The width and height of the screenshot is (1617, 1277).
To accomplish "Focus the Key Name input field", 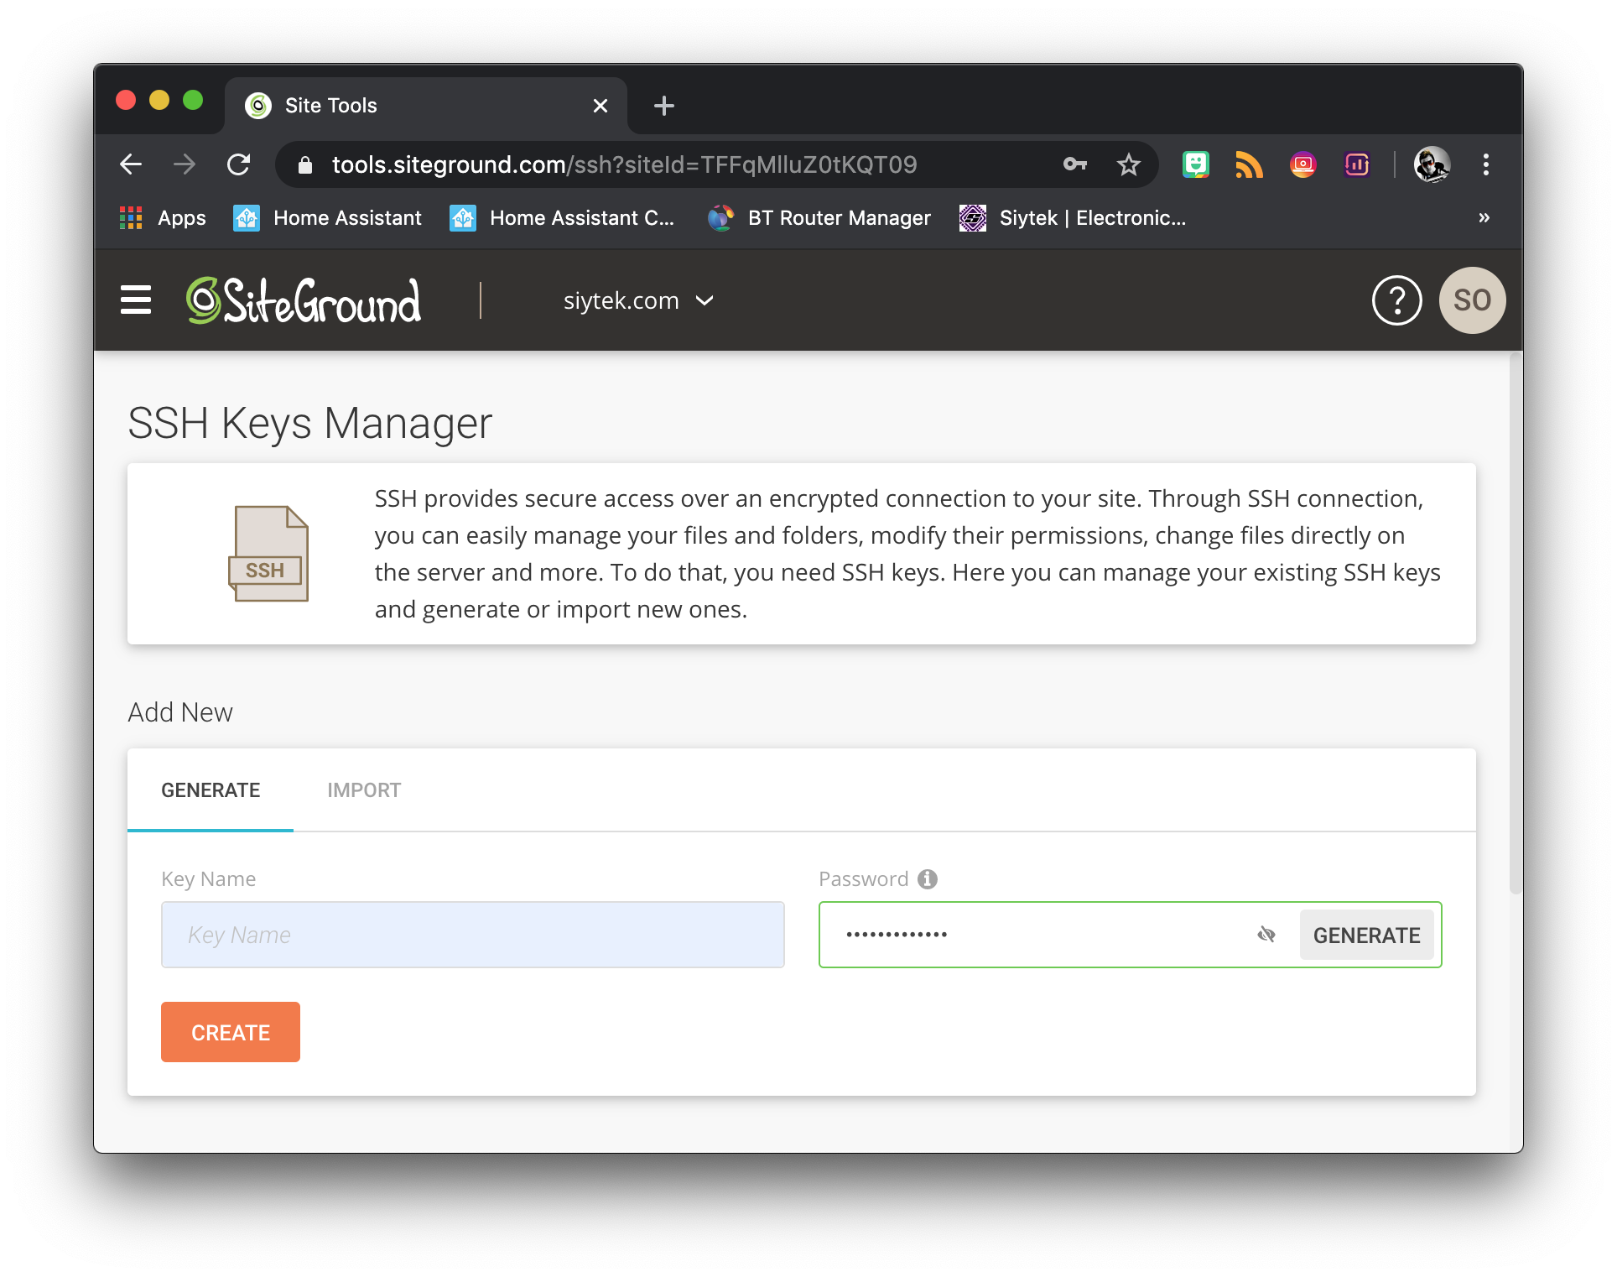I will [x=473, y=935].
